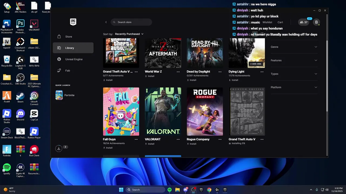Select the Stream Deck desktop icon
The image size is (346, 194).
pos(7,133)
